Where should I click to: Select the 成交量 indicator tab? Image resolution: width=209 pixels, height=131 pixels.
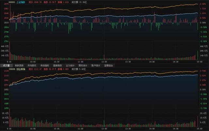(6, 65)
